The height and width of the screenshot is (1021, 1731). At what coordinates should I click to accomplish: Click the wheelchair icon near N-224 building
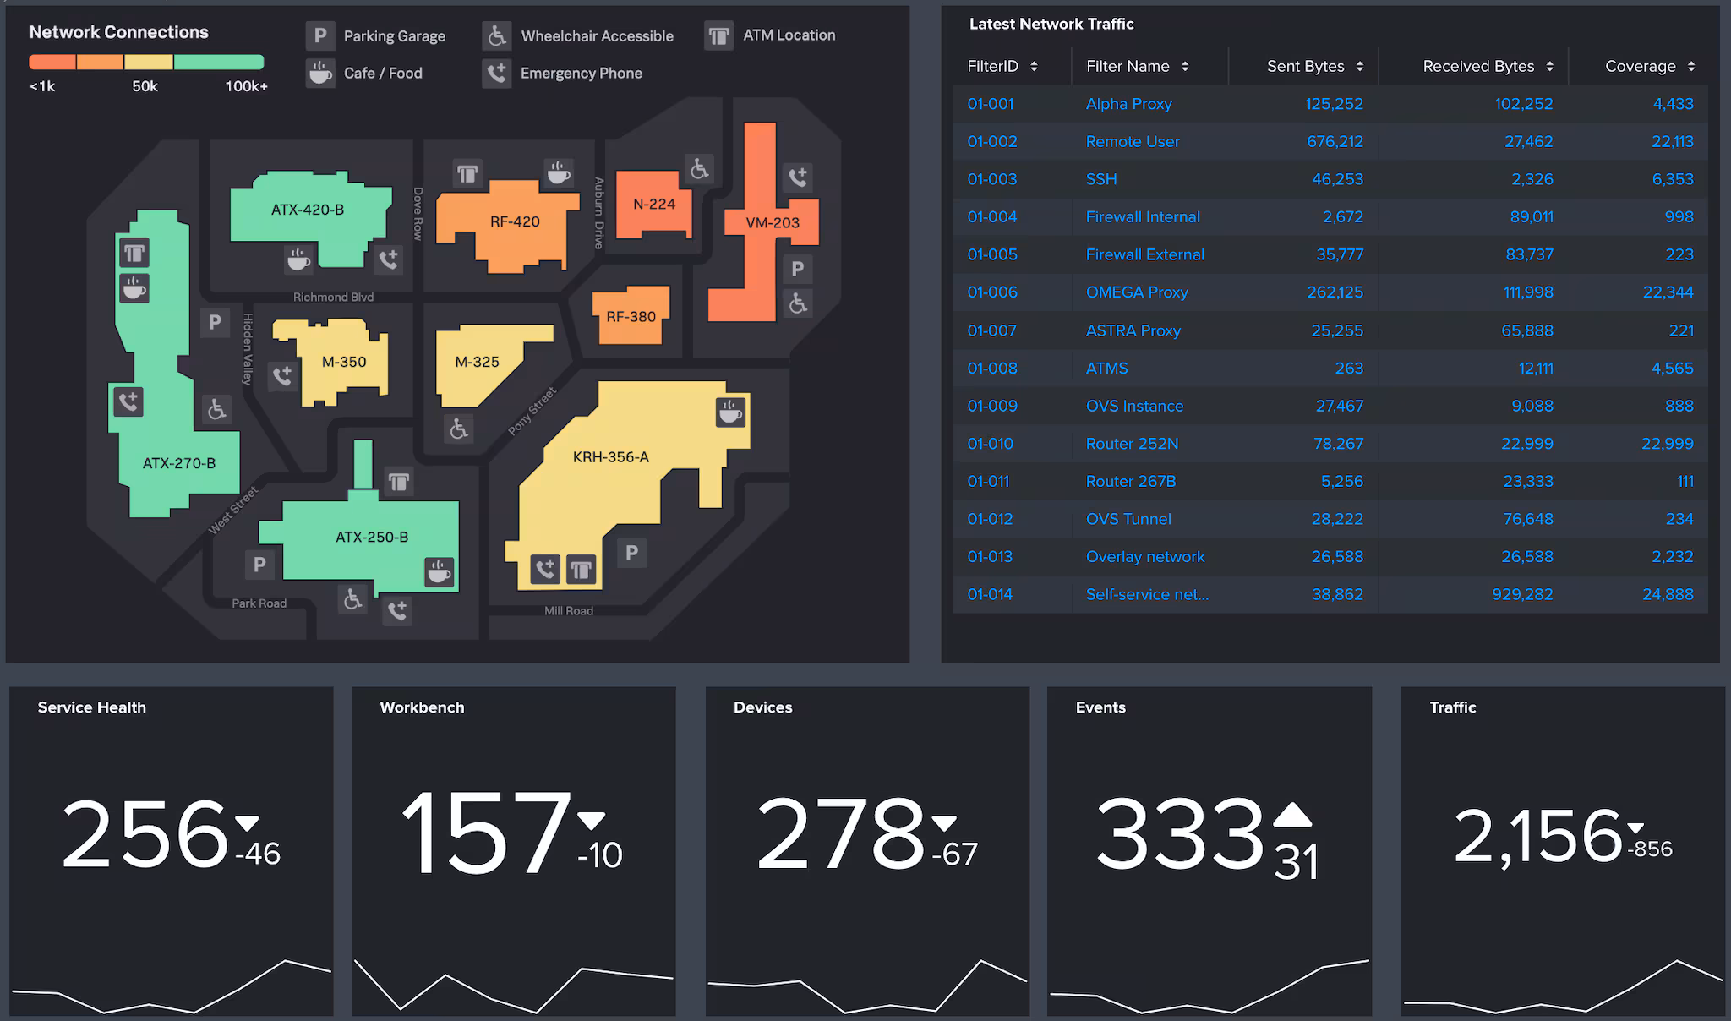(699, 169)
